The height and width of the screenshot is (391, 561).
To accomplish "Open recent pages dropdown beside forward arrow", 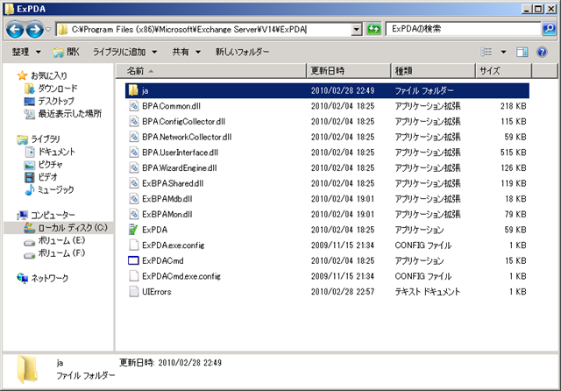I will coord(48,29).
